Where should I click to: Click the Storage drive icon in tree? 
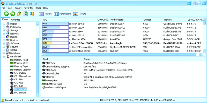(8, 30)
